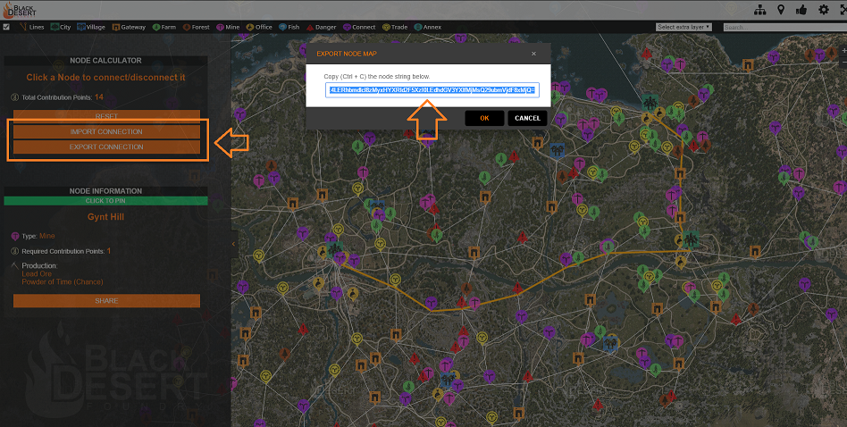Click the NODE INFORMATION header
The image size is (847, 427).
[105, 191]
